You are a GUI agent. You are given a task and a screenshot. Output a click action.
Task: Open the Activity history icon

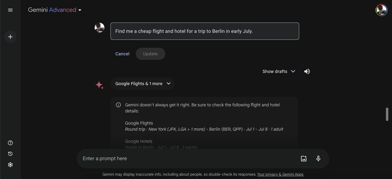coord(10,154)
